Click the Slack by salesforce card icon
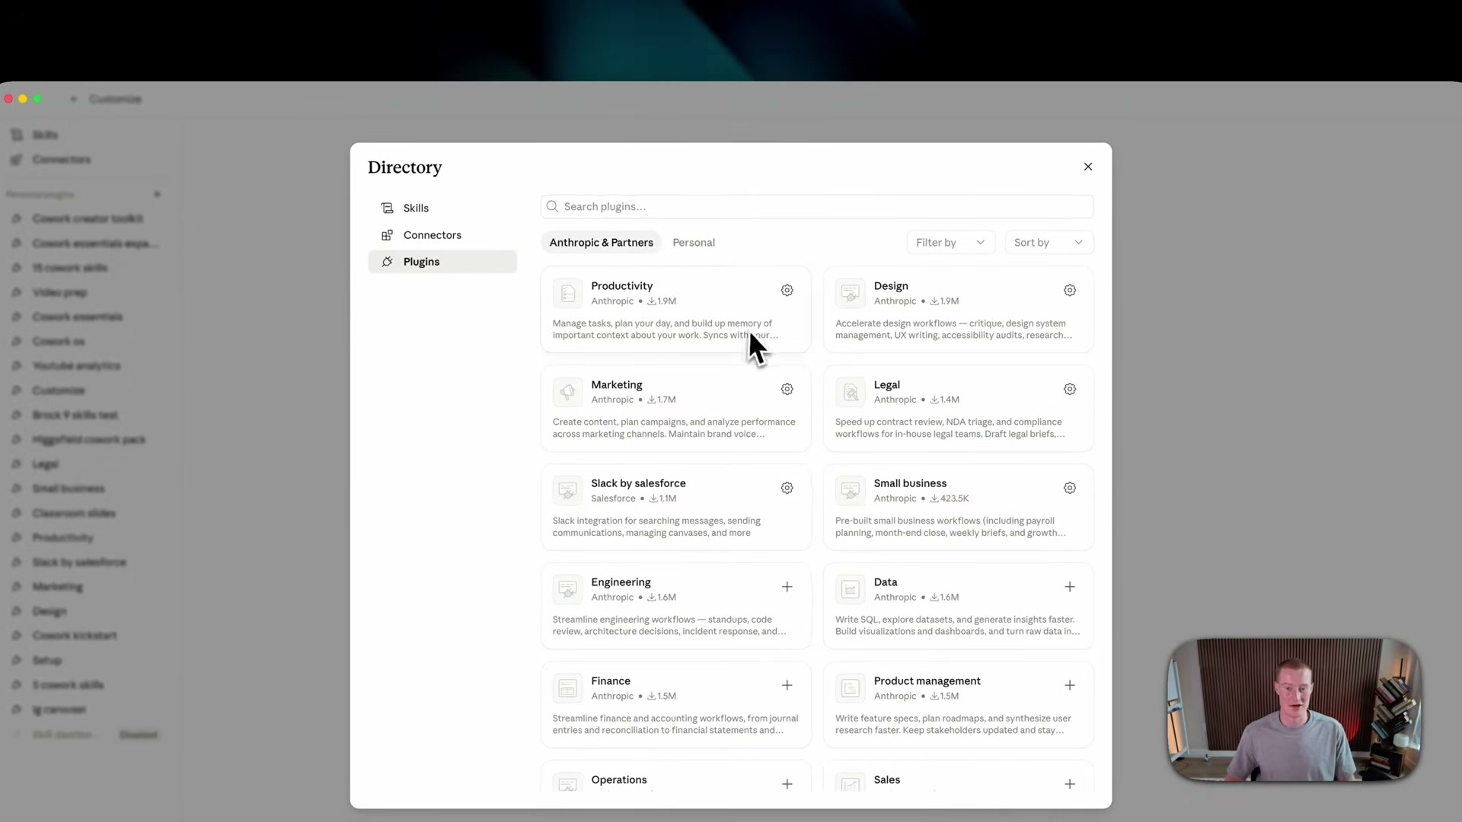Screen dimensions: 1462x822 click(567, 491)
